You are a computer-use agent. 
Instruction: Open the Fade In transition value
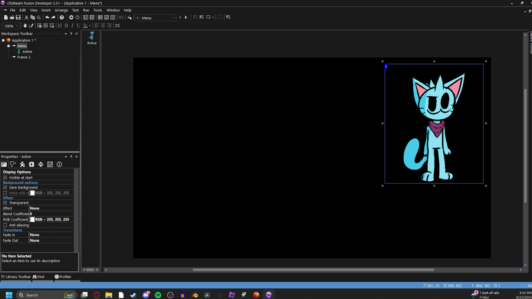51,235
